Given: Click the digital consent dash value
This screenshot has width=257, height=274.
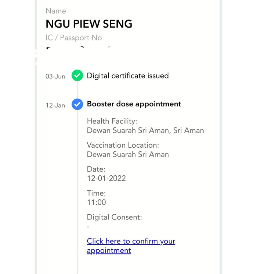Looking at the screenshot, I should (x=88, y=227).
